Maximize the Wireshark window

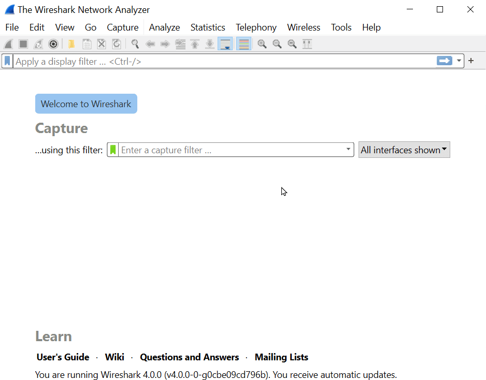(440, 10)
